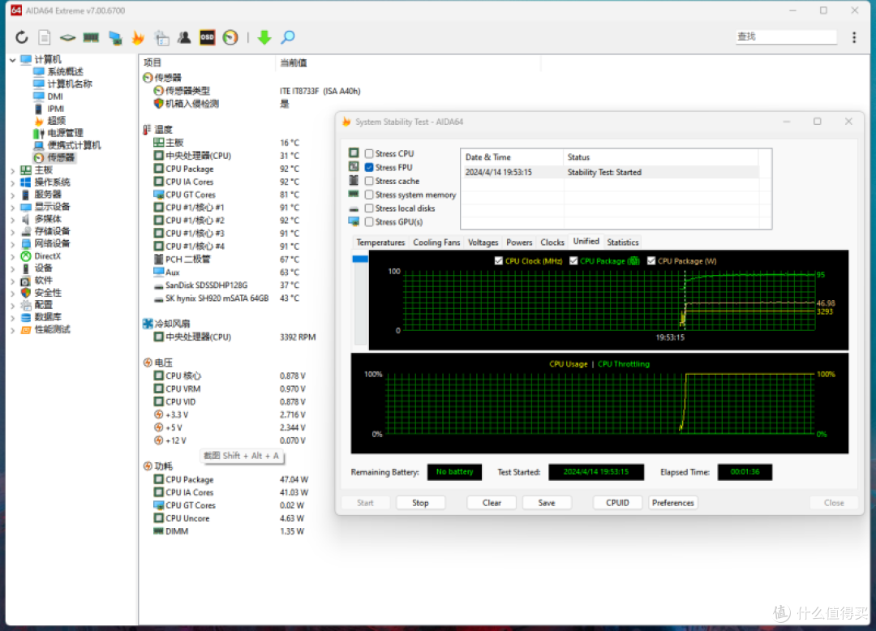The height and width of the screenshot is (631, 876).
Task: Click the green download update arrow icon
Action: 264,37
